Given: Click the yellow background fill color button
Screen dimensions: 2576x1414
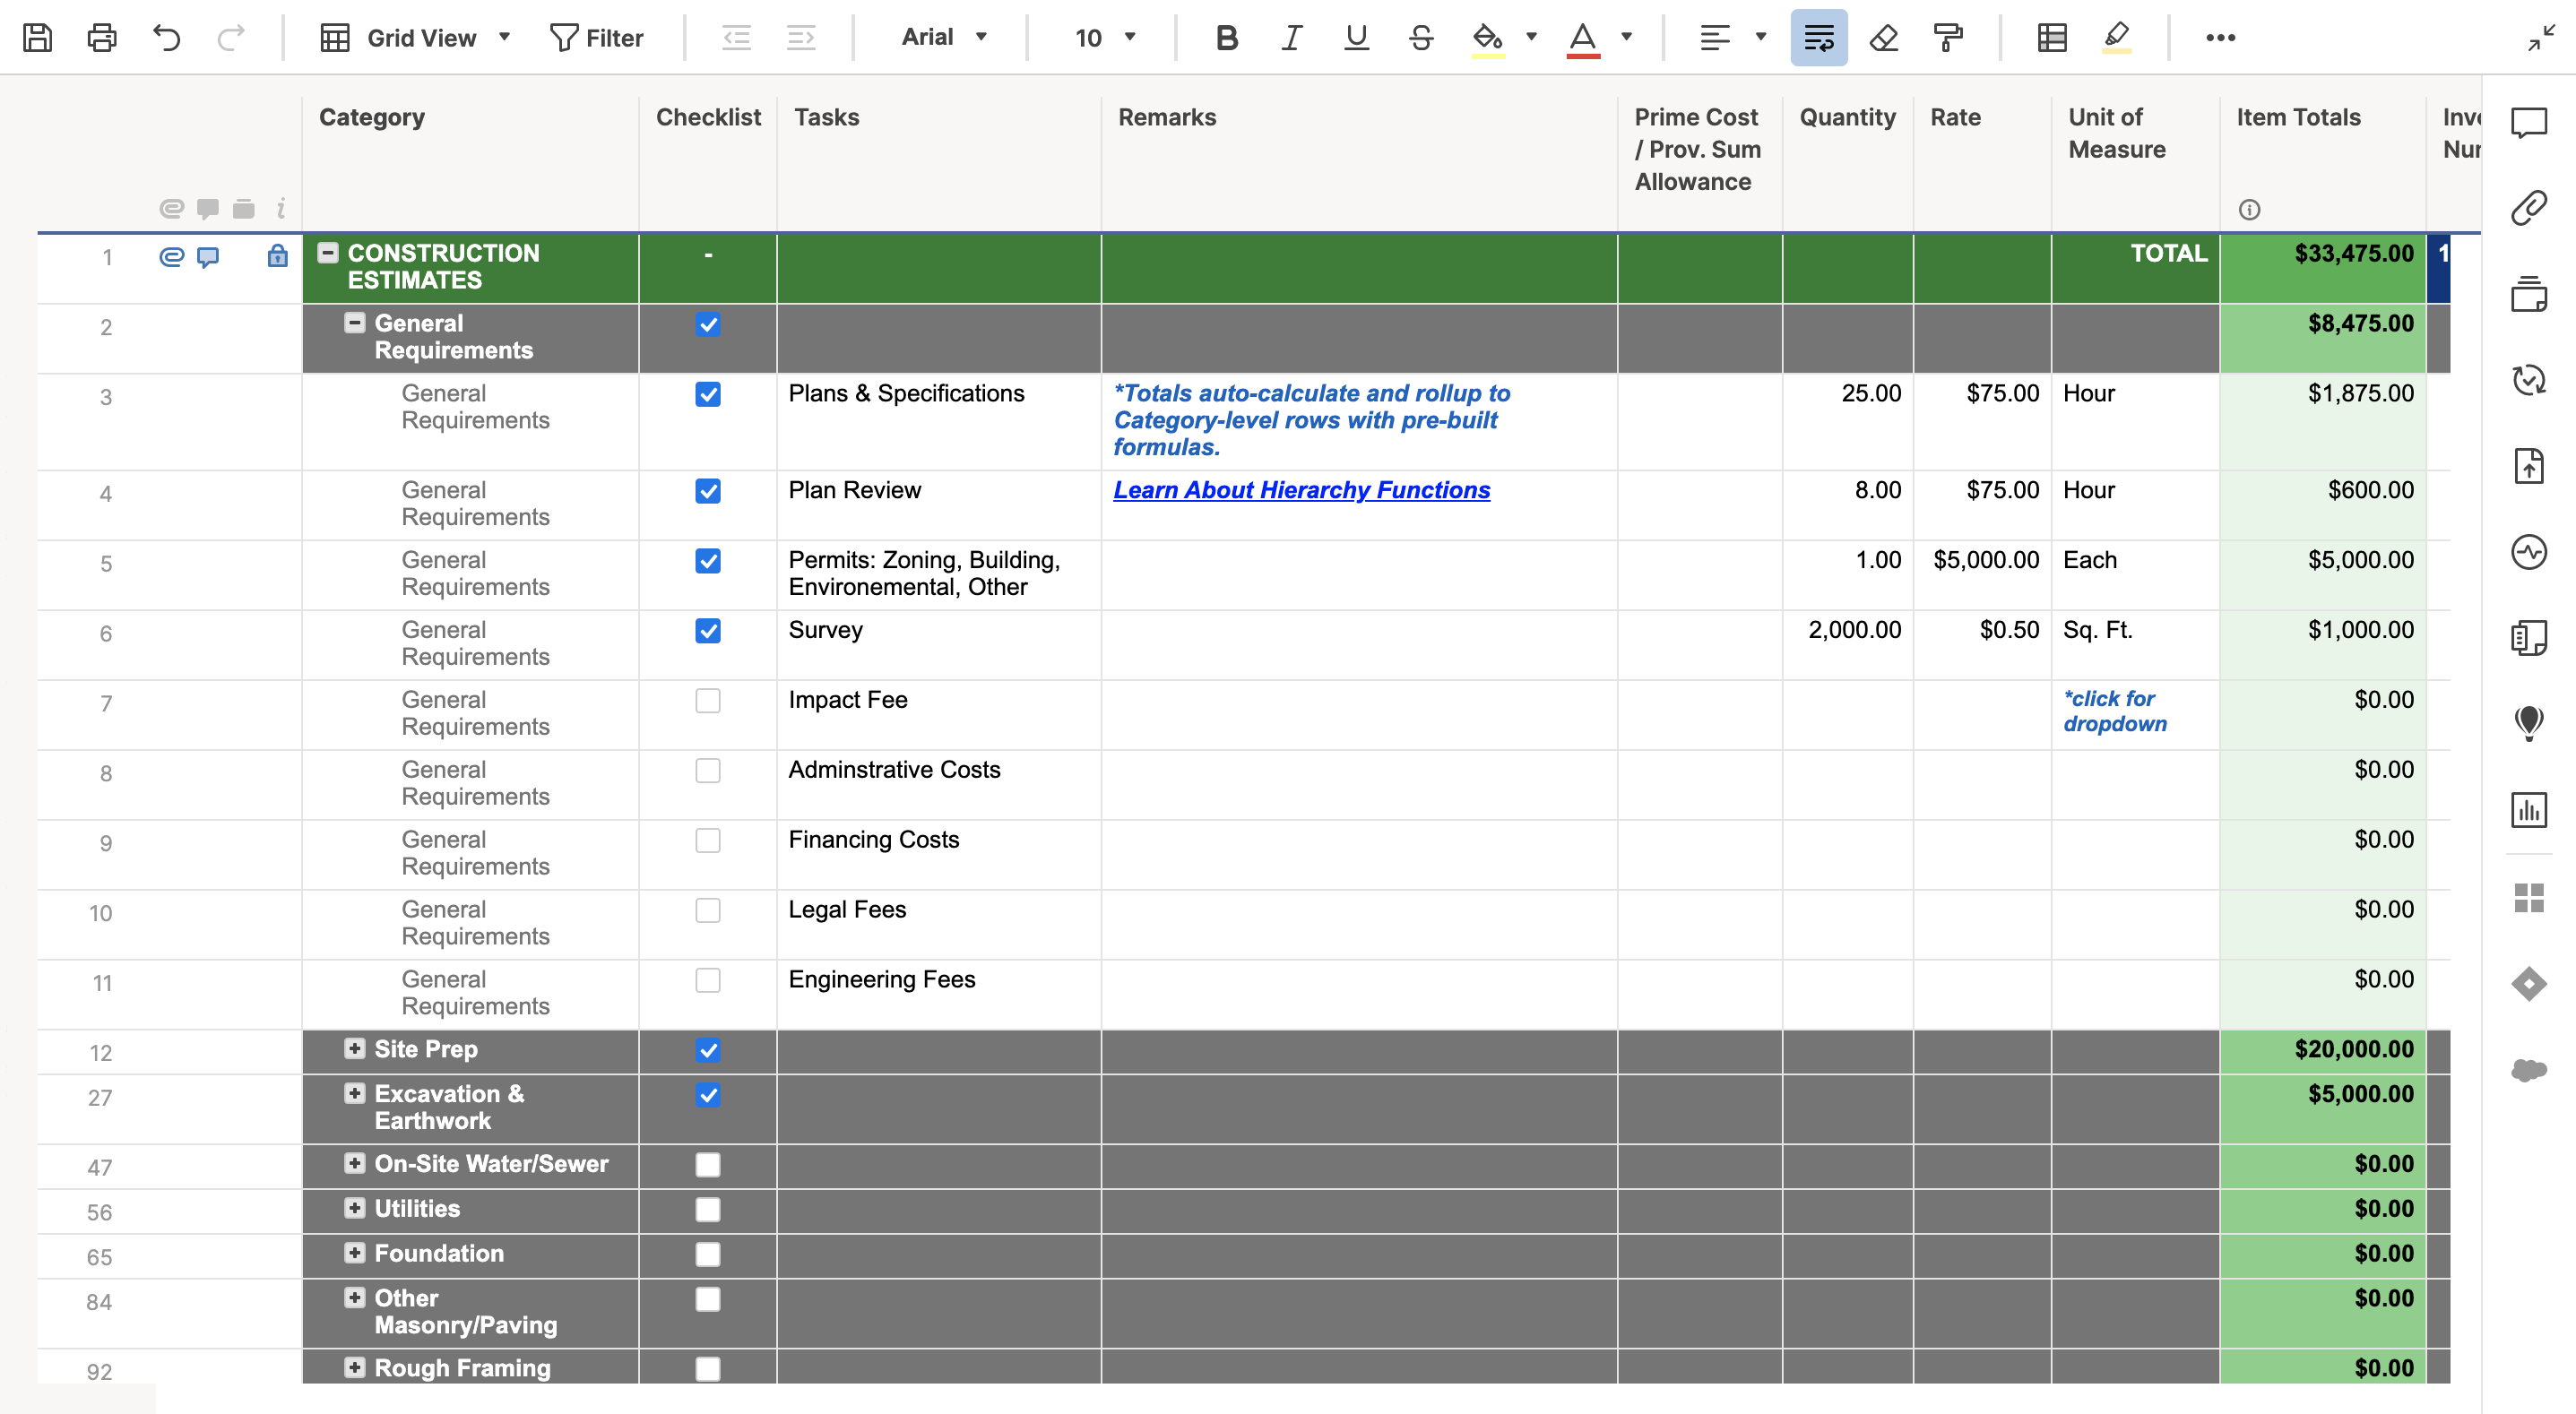Looking at the screenshot, I should [1487, 37].
